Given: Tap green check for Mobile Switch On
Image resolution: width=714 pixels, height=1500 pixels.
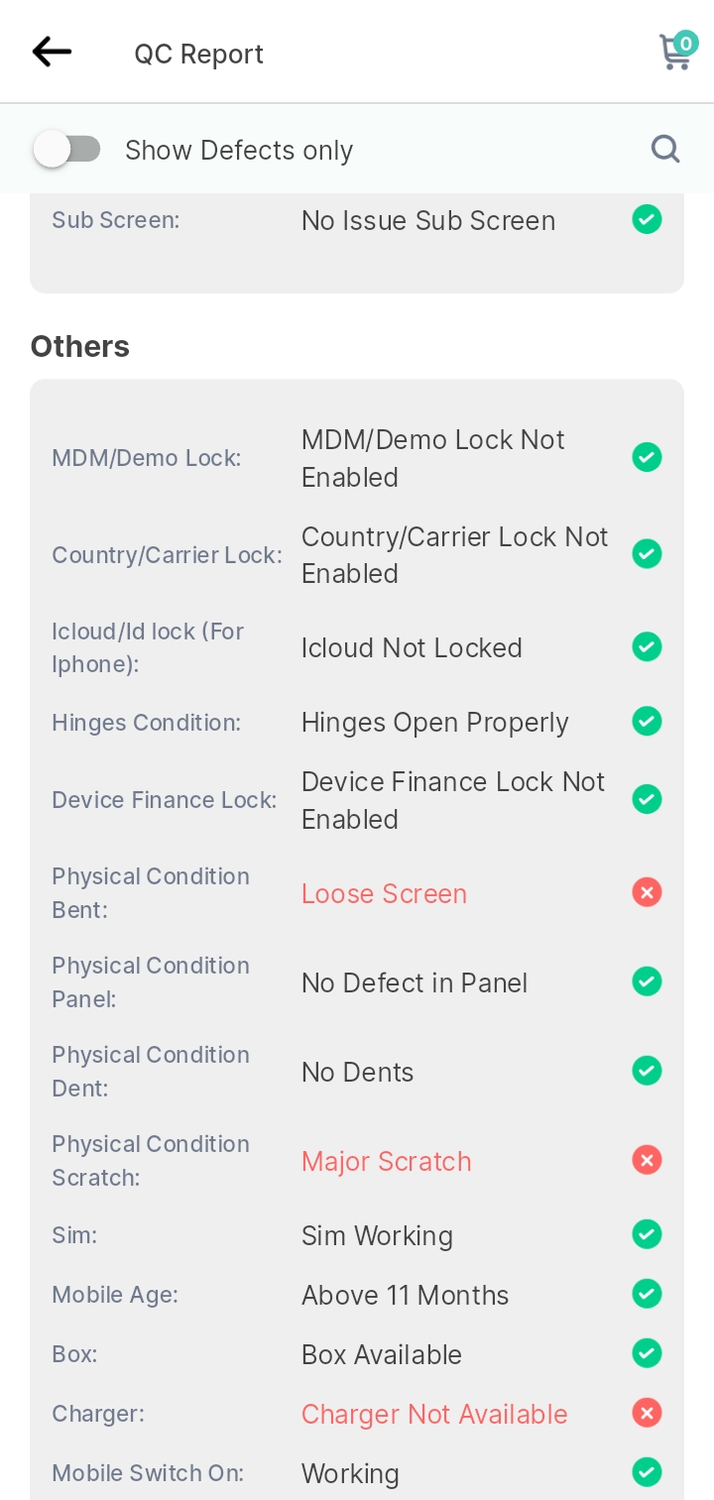Looking at the screenshot, I should (x=647, y=1472).
